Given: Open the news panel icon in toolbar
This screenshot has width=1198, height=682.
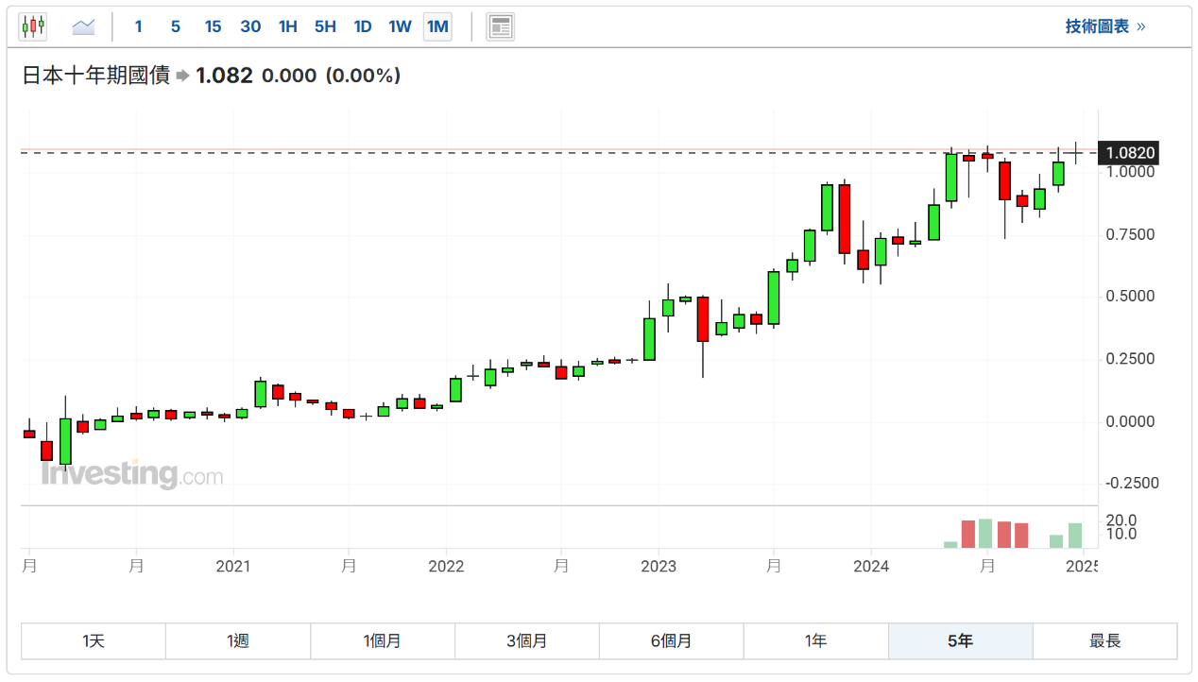Looking at the screenshot, I should (500, 26).
